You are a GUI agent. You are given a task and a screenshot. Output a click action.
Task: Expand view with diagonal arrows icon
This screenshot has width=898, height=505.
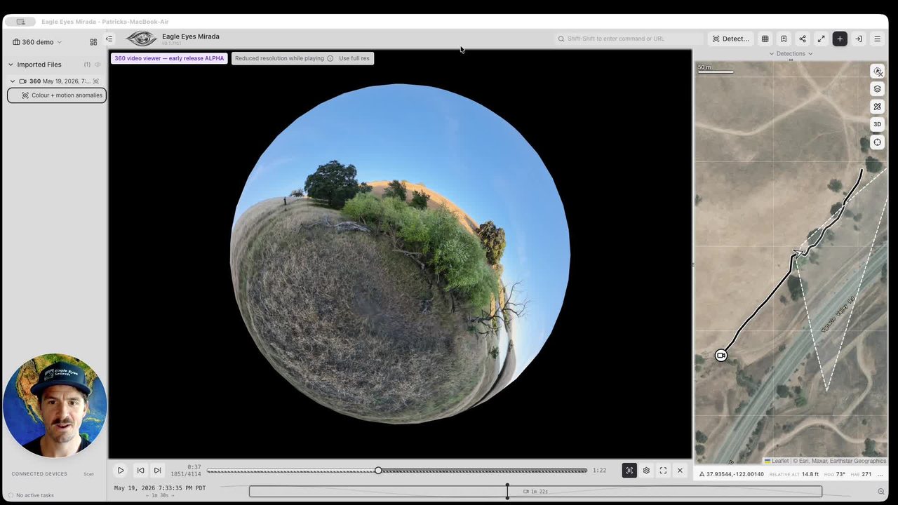click(821, 39)
